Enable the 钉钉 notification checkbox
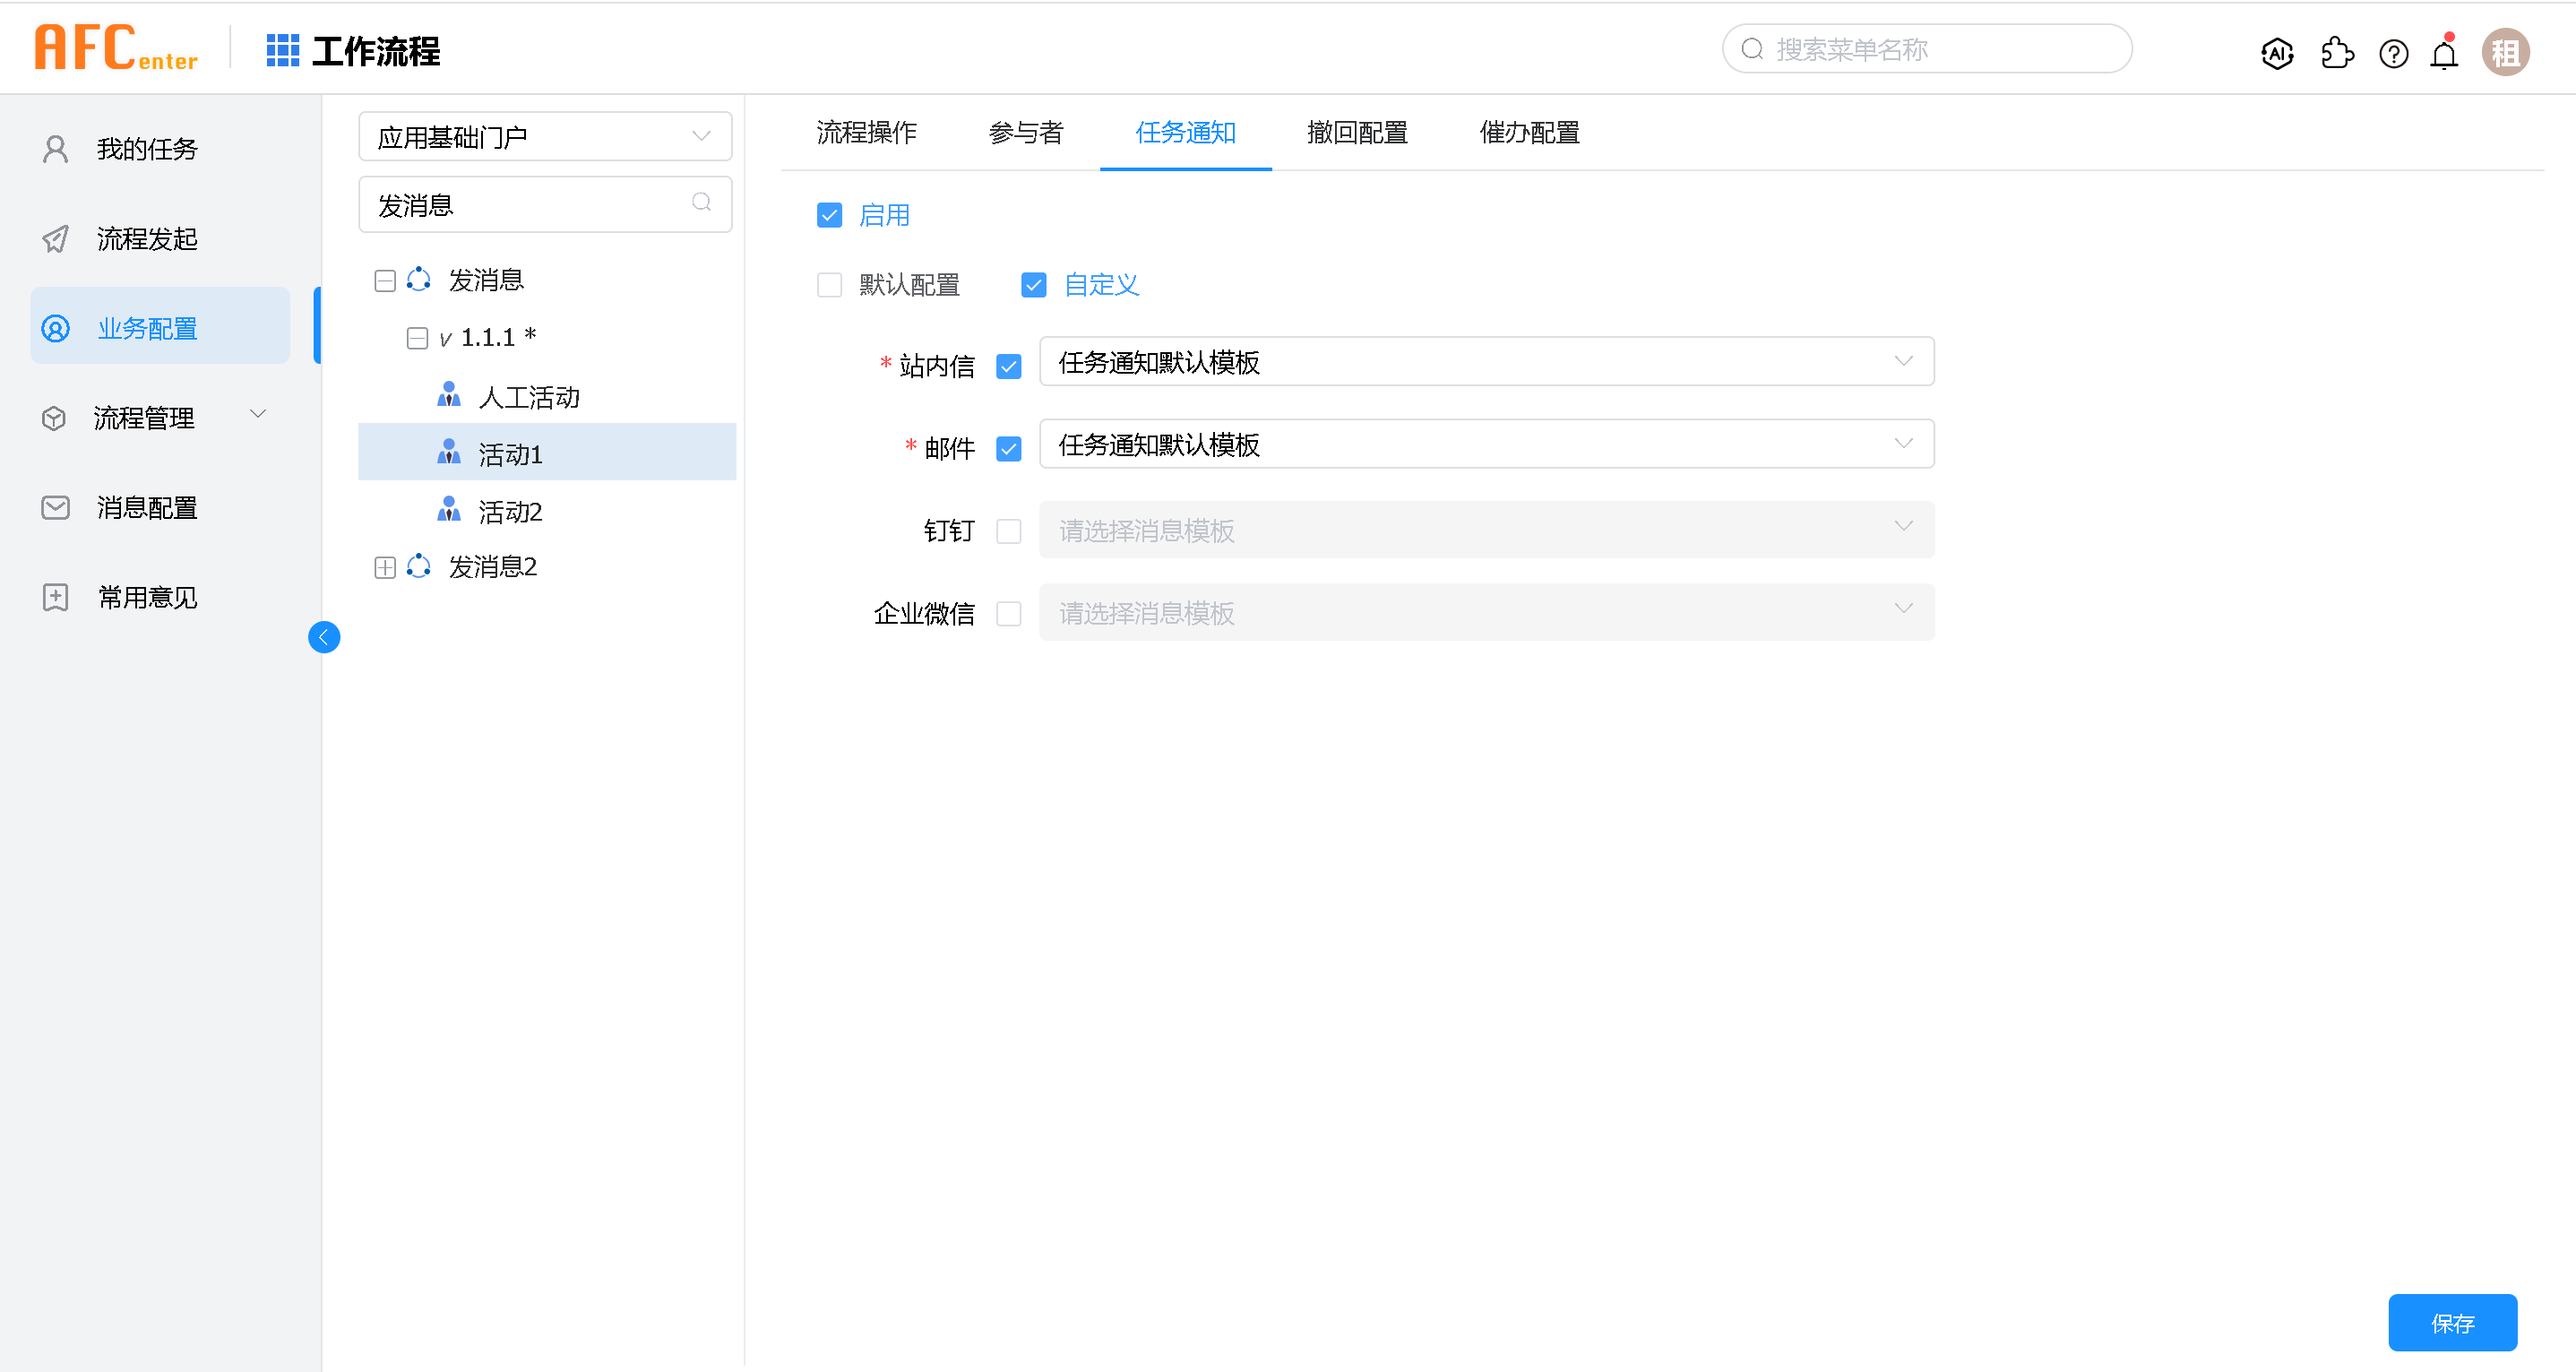Screen dimensions: 2576x1372 pos(1009,531)
